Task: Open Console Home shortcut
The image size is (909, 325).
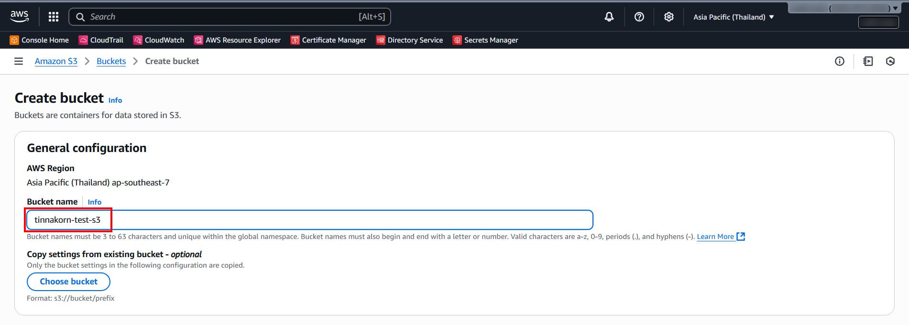Action: coord(39,40)
